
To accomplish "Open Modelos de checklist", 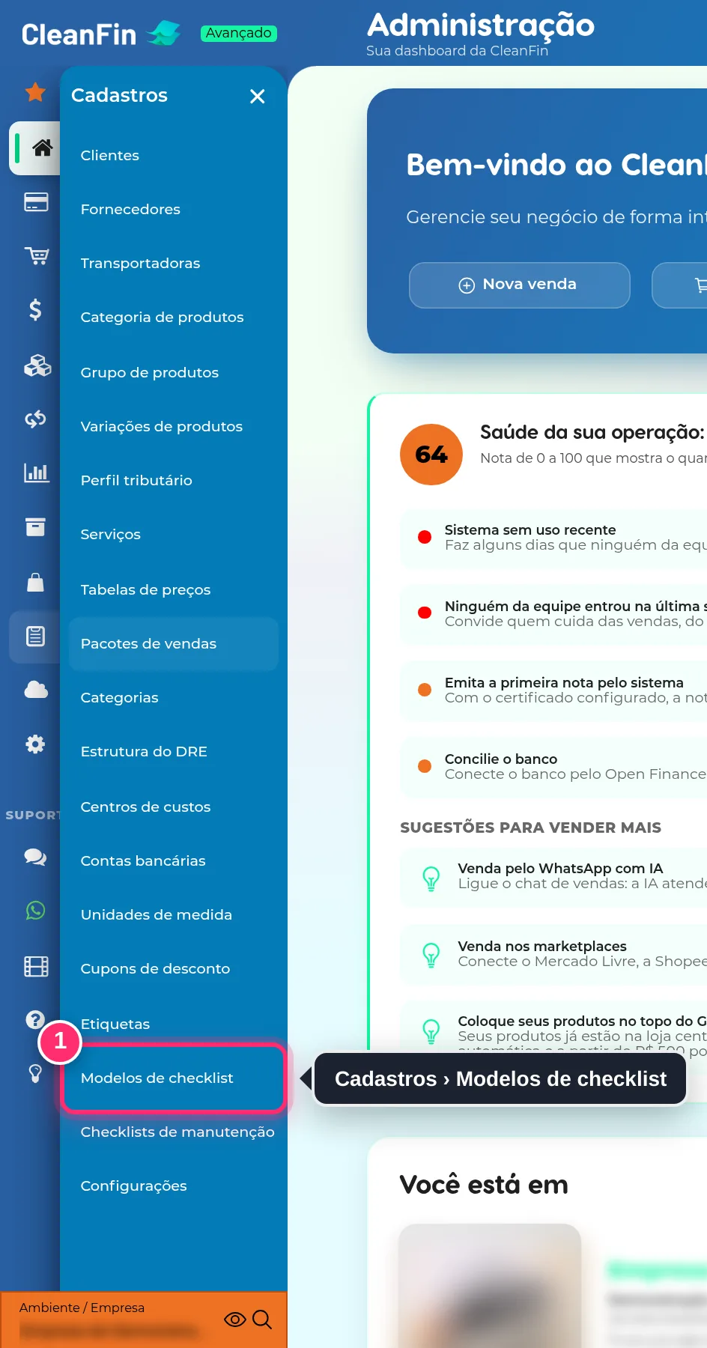I will point(174,1078).
